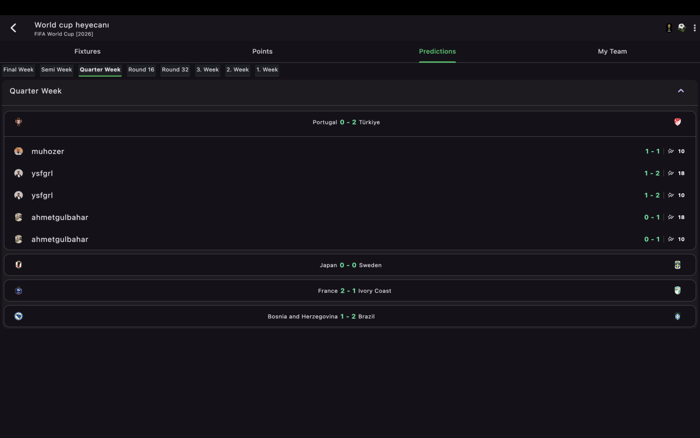Select the Quarter Week filter
This screenshot has height=438, width=700.
click(100, 70)
